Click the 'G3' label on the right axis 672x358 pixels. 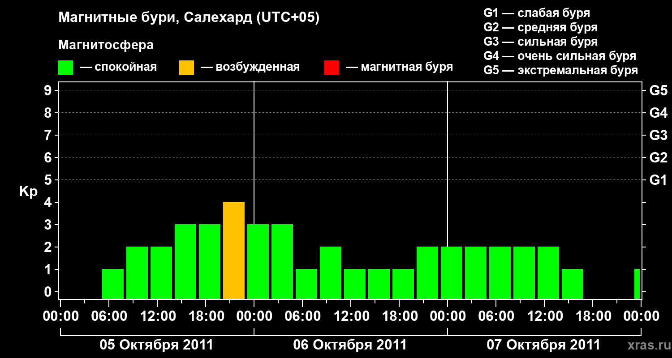(x=658, y=135)
